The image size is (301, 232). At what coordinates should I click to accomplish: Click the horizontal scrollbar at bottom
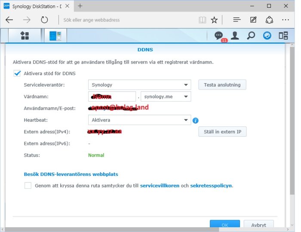[x=112, y=229]
